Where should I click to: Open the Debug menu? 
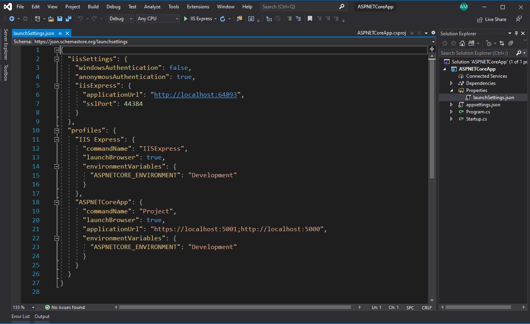113,7
